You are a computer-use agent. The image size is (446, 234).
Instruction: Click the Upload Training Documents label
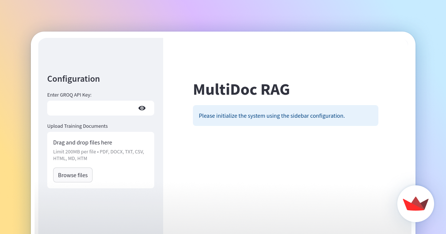click(x=77, y=126)
